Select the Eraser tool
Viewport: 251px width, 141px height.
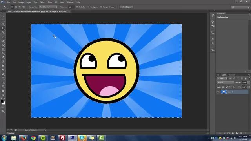tap(3, 58)
